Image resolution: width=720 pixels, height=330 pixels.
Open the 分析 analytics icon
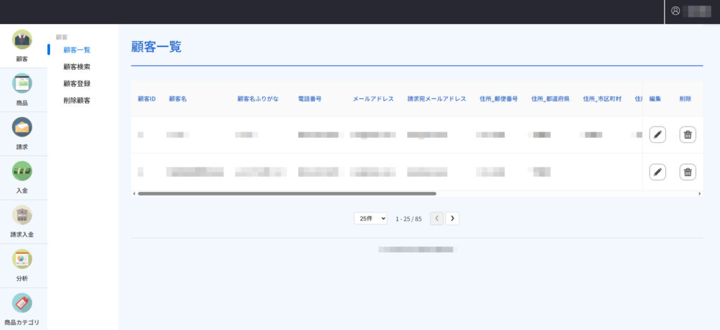[22, 259]
